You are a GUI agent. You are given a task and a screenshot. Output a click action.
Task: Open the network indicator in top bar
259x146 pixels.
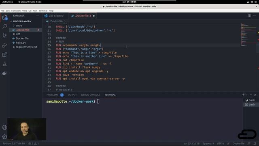point(248,2)
